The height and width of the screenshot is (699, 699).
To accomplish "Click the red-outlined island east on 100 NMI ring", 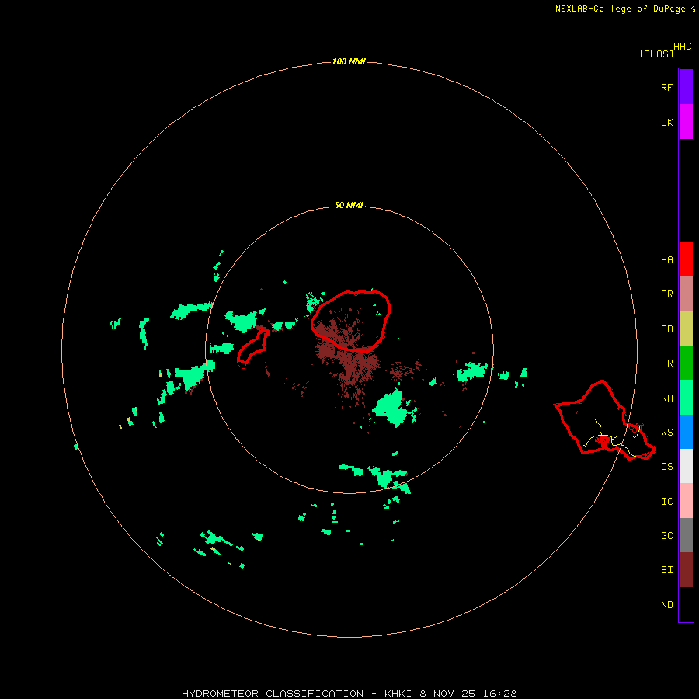I will (x=605, y=421).
